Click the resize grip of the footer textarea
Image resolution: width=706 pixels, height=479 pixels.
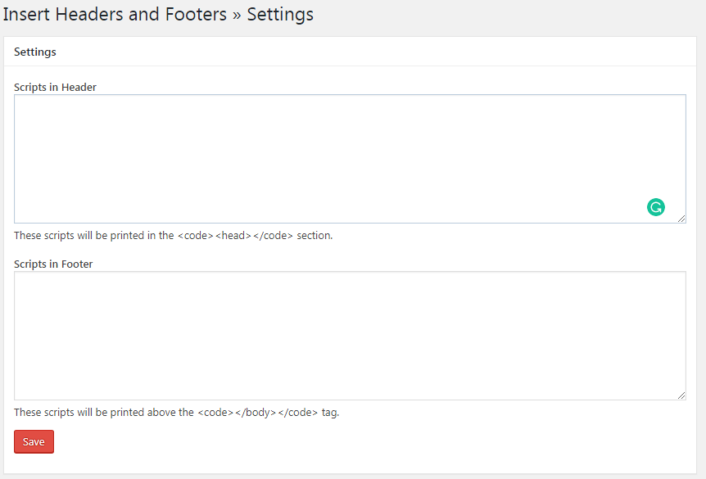(682, 394)
